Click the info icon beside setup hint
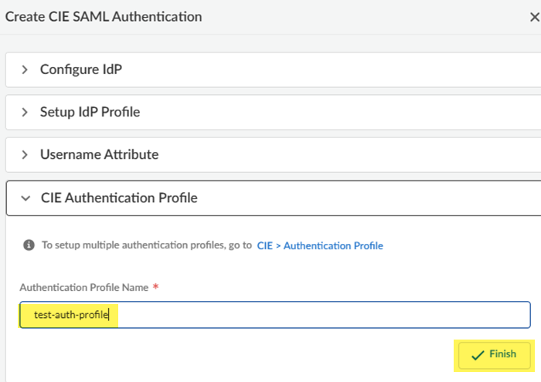The width and height of the screenshot is (541, 382). pos(29,245)
